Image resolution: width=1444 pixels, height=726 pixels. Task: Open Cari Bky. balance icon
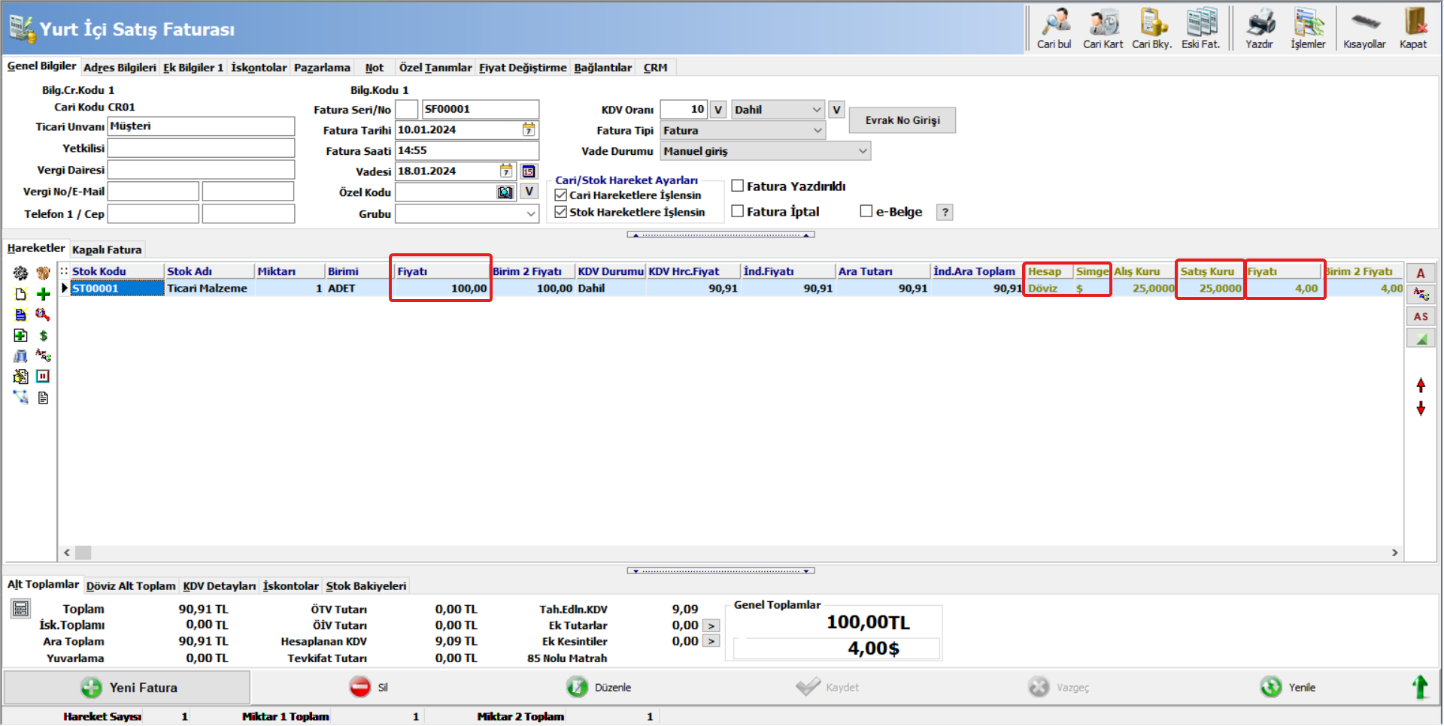pyautogui.click(x=1152, y=29)
